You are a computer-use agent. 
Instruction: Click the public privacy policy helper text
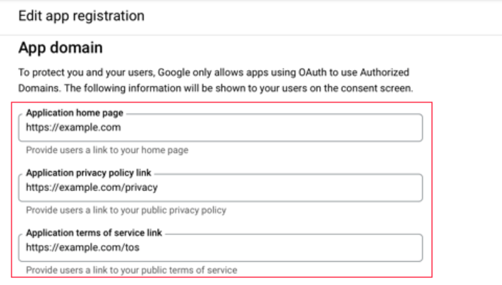tap(126, 210)
